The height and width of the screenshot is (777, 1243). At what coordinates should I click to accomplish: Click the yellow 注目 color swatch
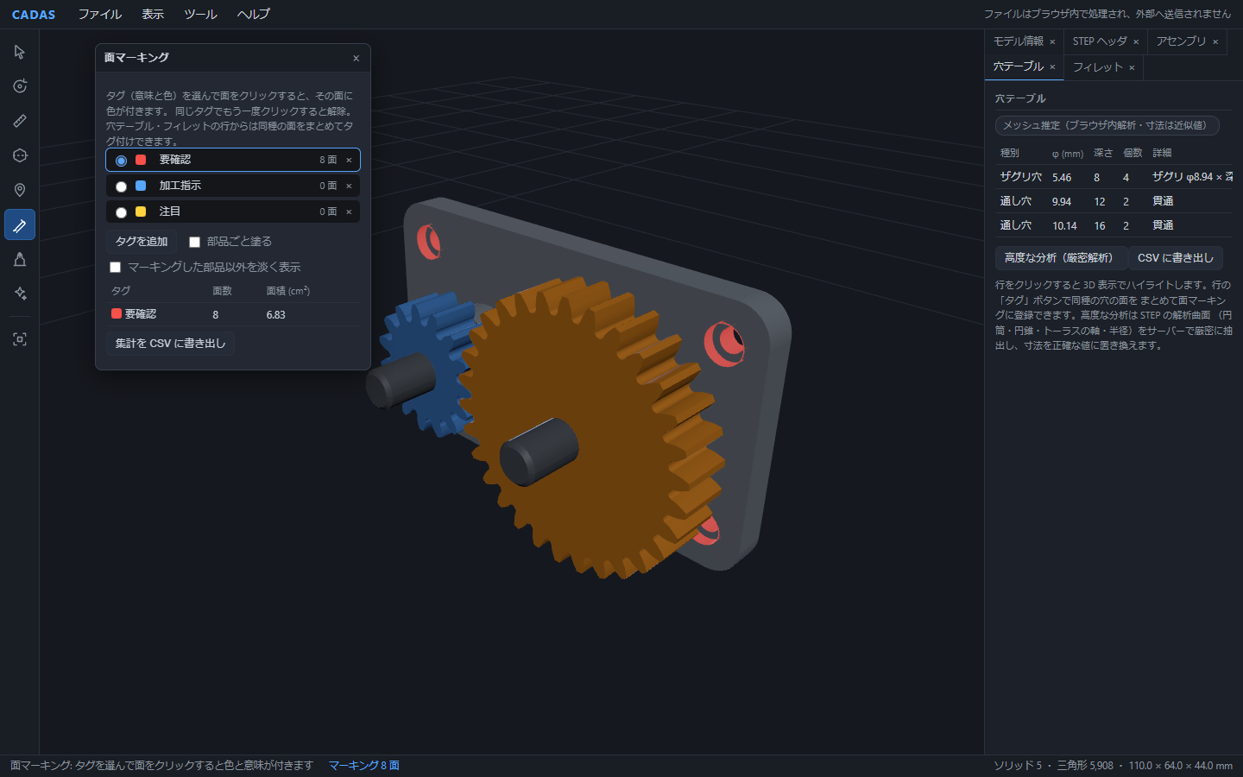click(141, 212)
